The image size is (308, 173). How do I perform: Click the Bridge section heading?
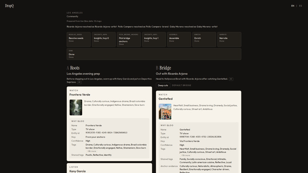[164, 68]
